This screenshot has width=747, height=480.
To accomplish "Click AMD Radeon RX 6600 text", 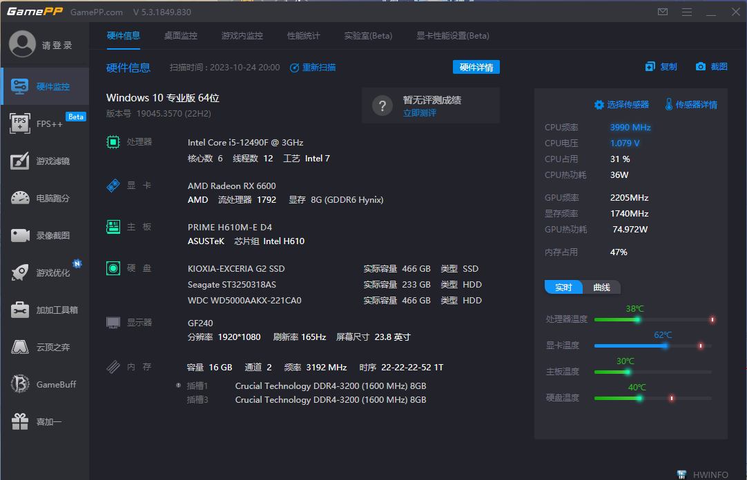I will click(231, 186).
